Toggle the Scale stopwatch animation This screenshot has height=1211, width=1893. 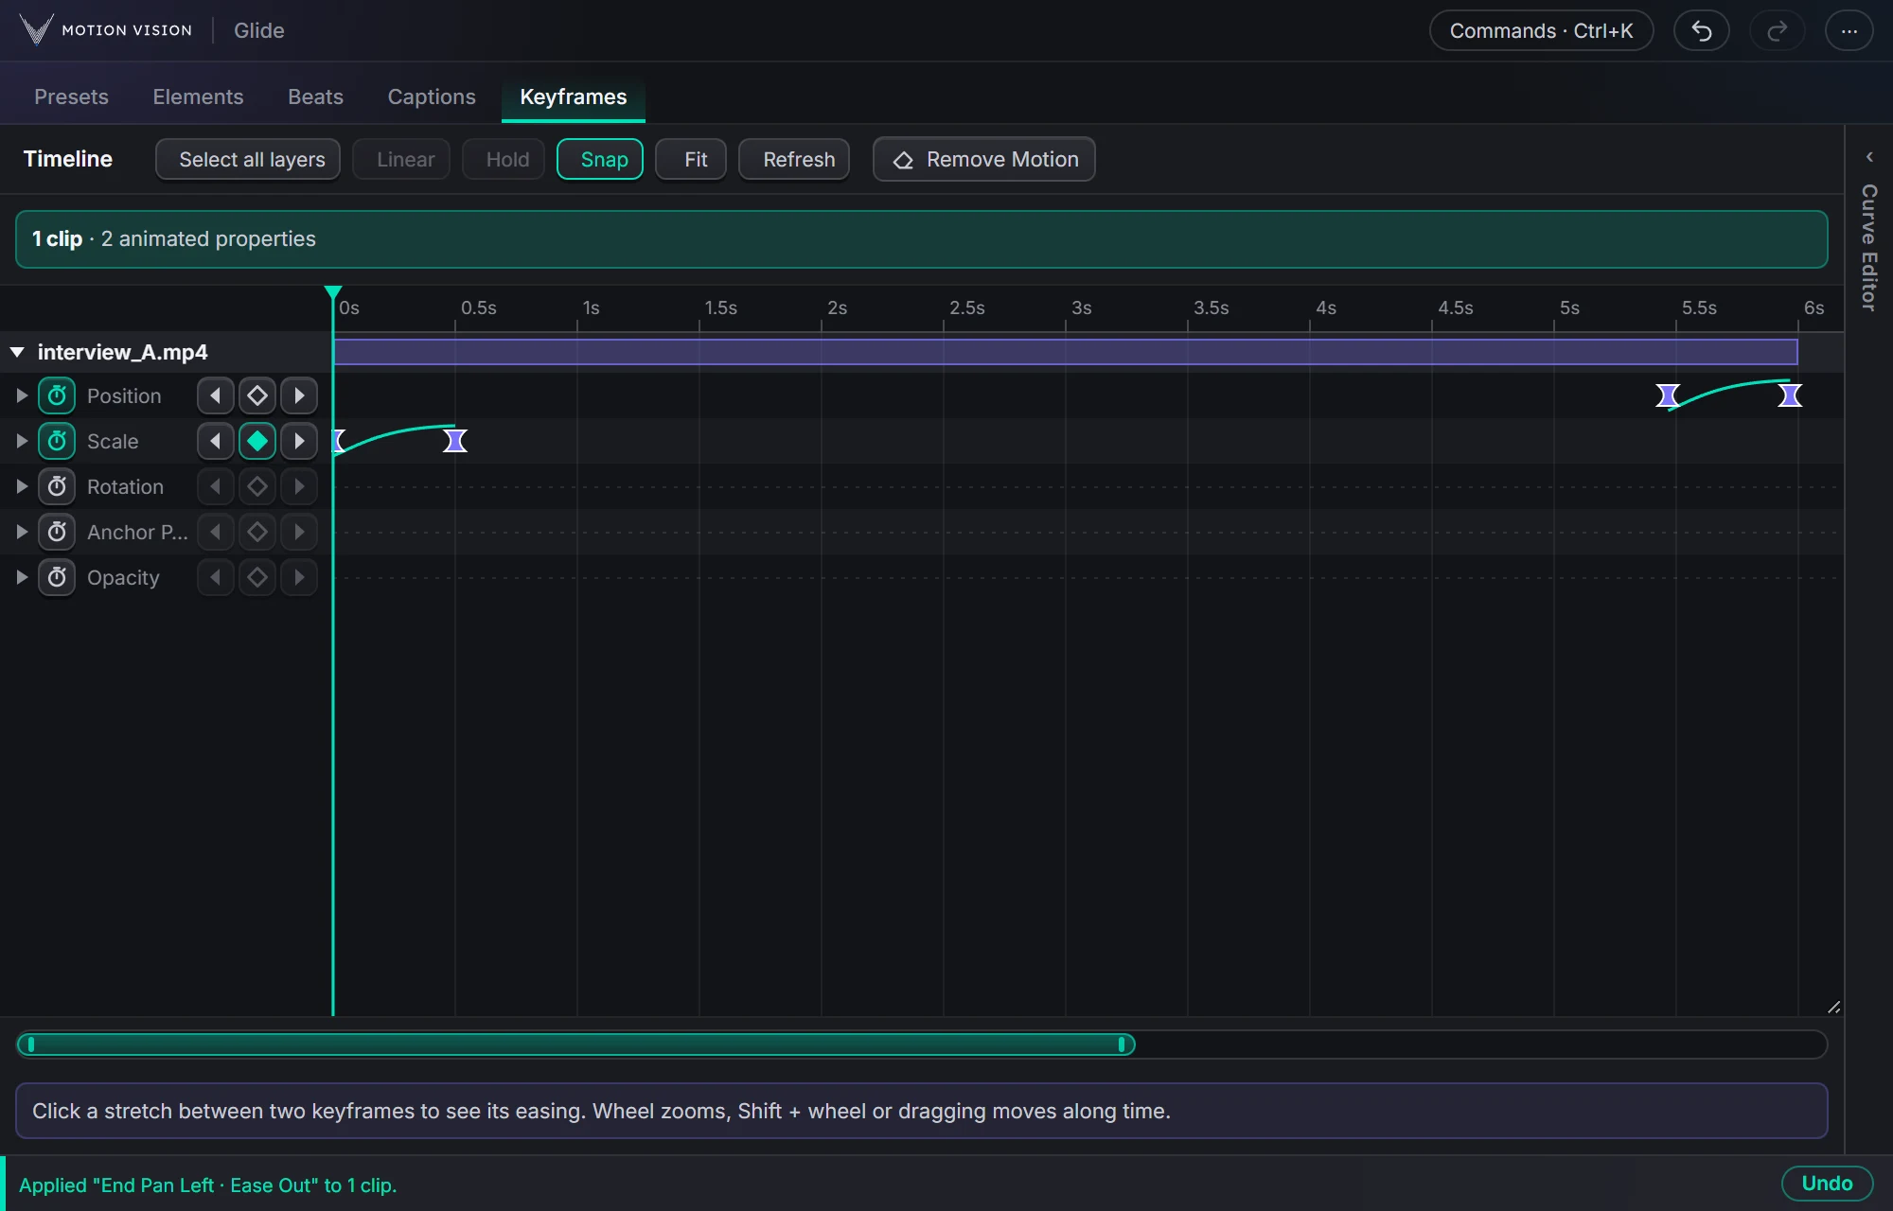(x=57, y=441)
